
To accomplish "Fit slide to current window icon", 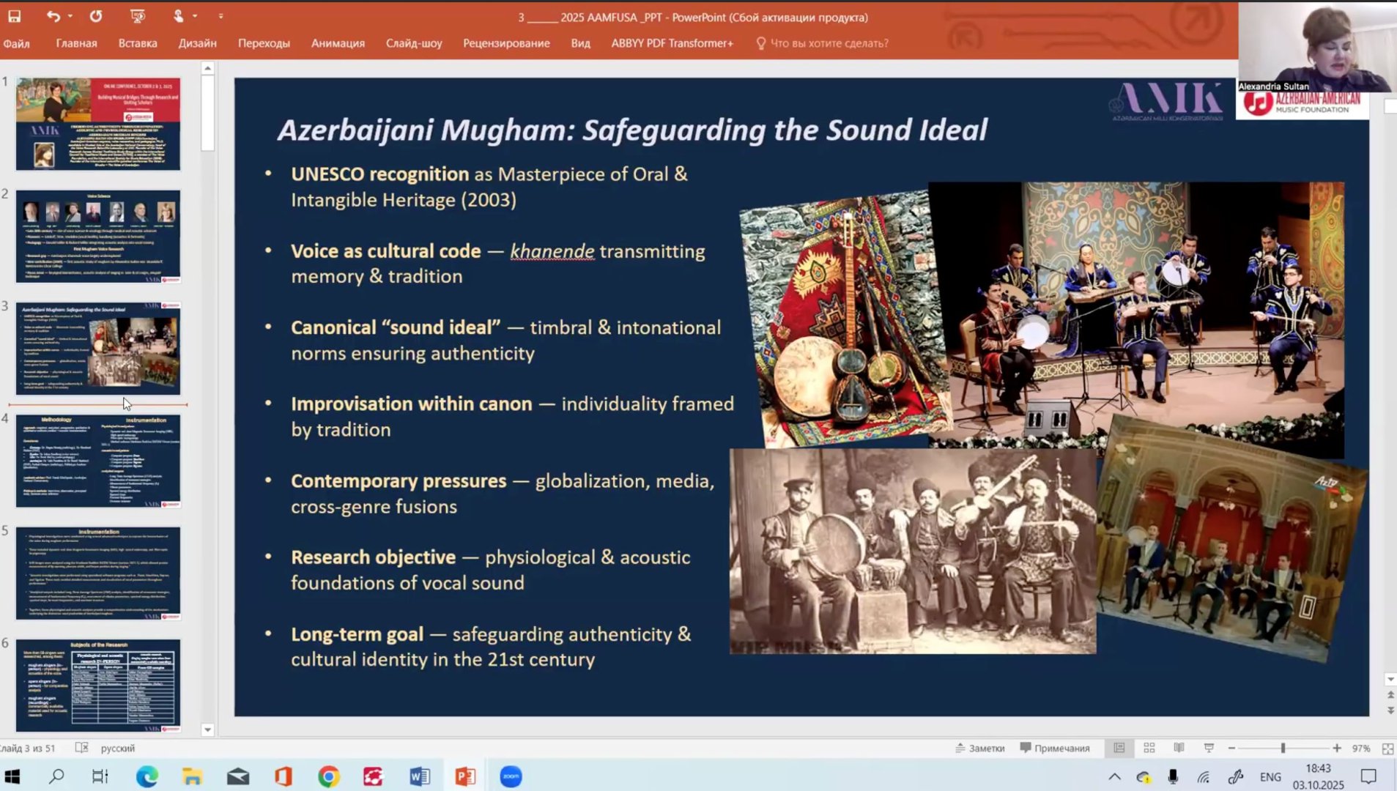I will [1387, 748].
